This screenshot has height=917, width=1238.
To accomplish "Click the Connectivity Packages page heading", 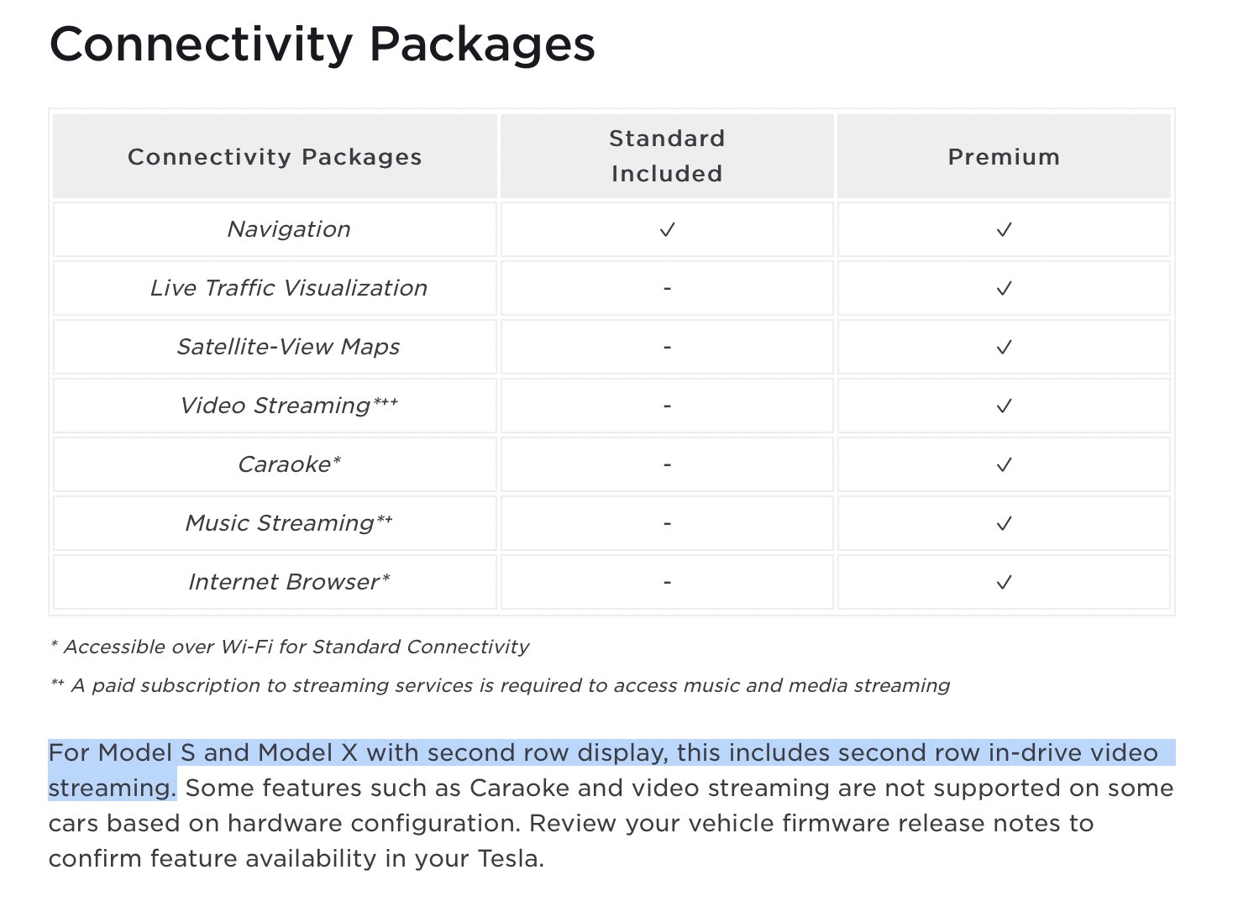I will tap(323, 45).
